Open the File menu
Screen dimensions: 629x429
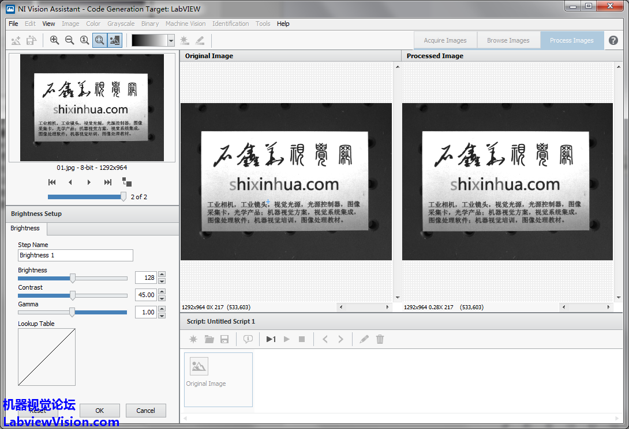point(13,24)
